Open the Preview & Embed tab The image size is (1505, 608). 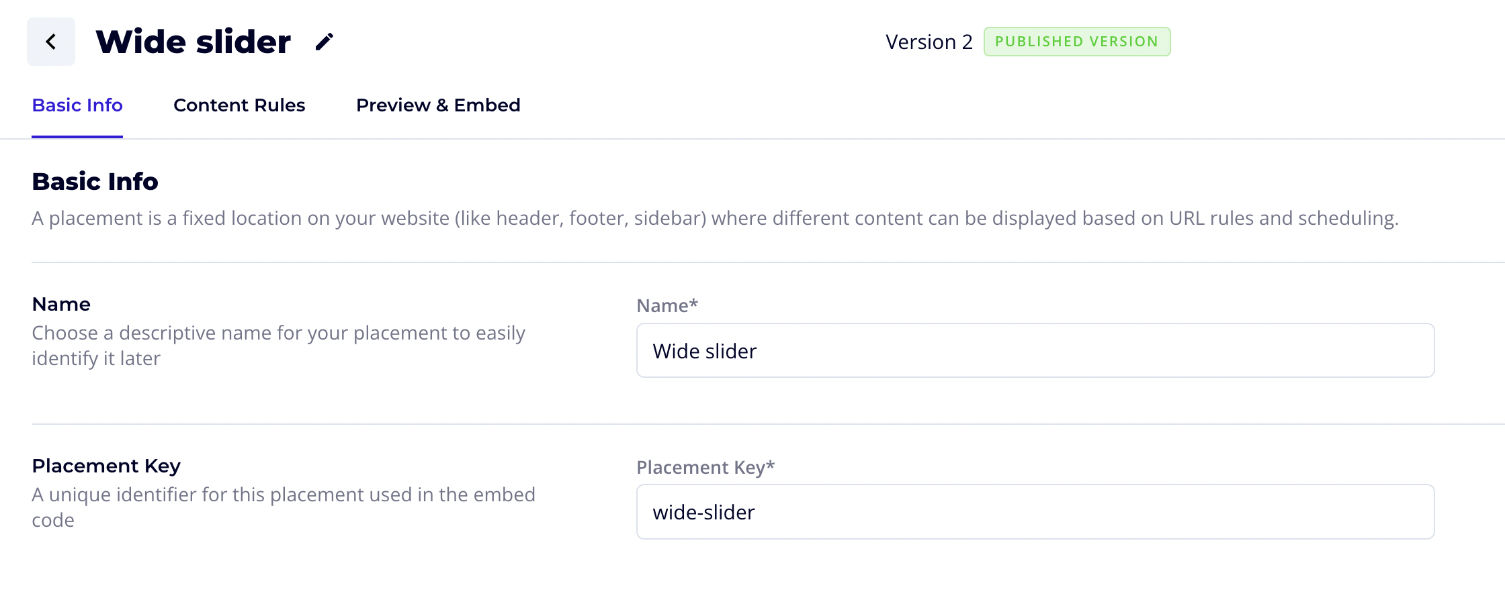tap(438, 105)
